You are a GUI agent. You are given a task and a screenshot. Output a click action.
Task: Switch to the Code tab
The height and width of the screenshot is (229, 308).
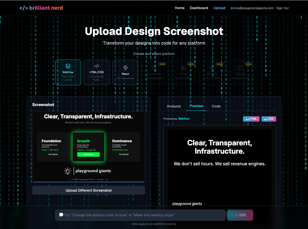pos(216,106)
